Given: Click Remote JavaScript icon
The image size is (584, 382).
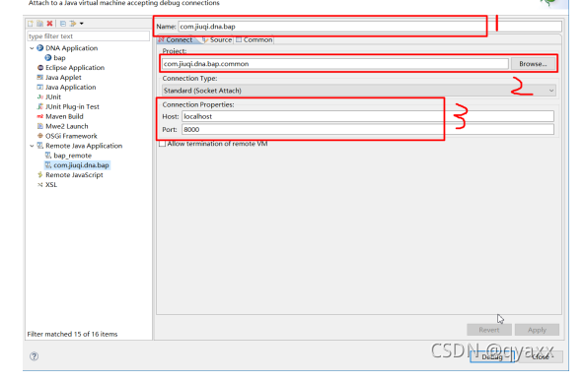Looking at the screenshot, I should [40, 175].
